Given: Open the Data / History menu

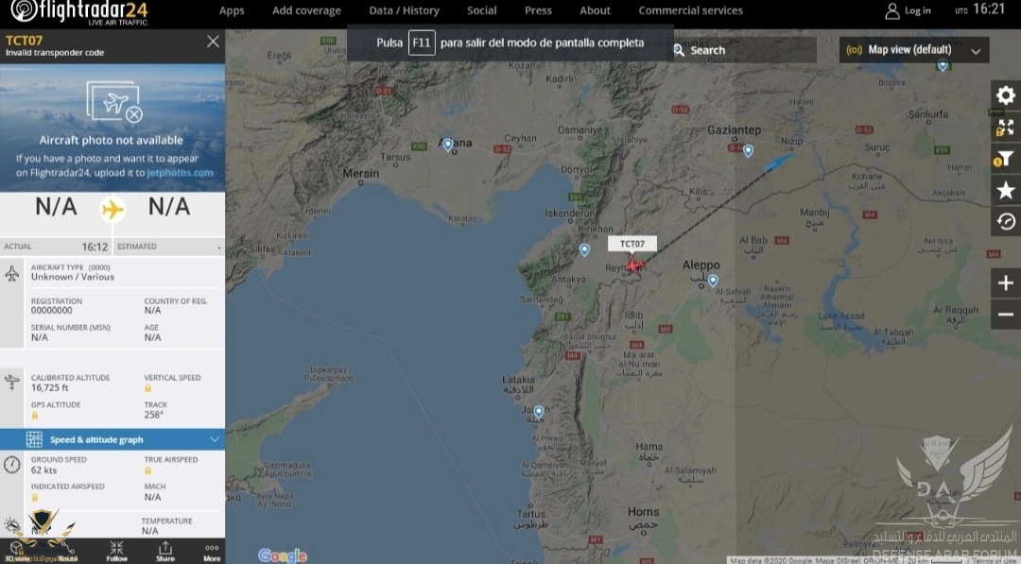Looking at the screenshot, I should (x=404, y=10).
